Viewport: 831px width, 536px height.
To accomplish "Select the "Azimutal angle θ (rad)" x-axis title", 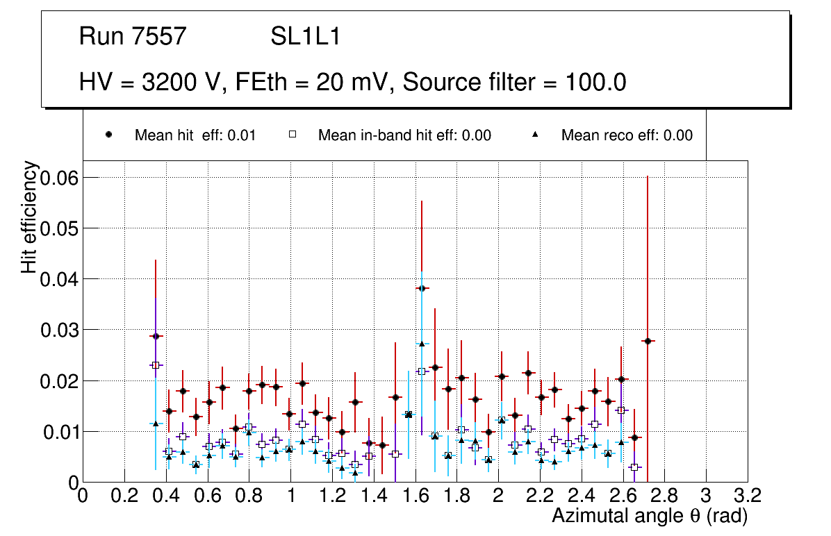I will click(x=649, y=517).
